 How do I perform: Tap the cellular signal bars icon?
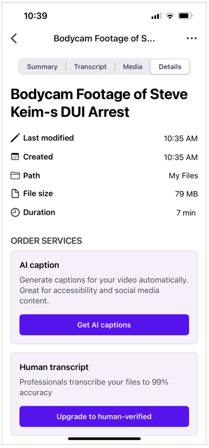pos(156,16)
